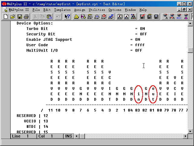Click the Copy icon in the toolbar
Screen dimensions: 194x146
click(42, 17)
